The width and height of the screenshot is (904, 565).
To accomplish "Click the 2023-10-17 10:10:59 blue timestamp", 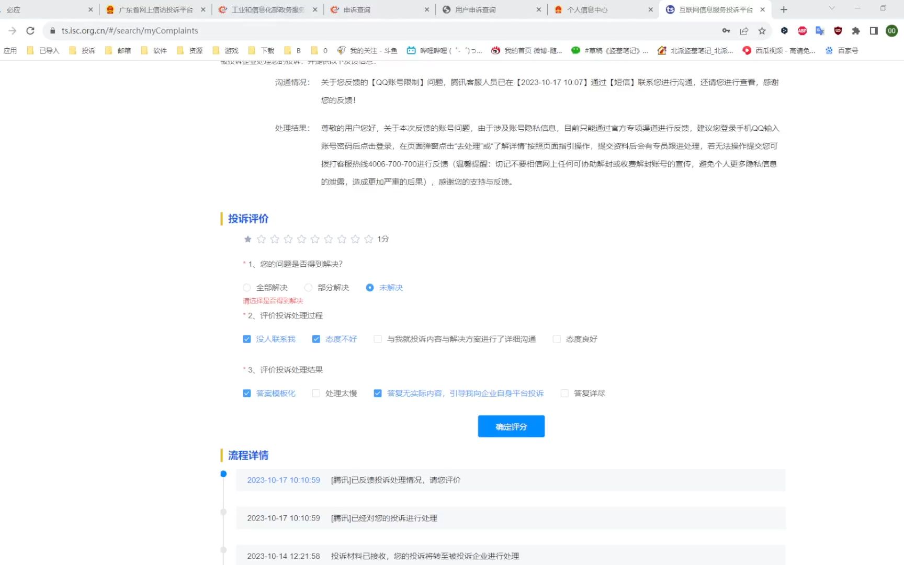I will (284, 480).
